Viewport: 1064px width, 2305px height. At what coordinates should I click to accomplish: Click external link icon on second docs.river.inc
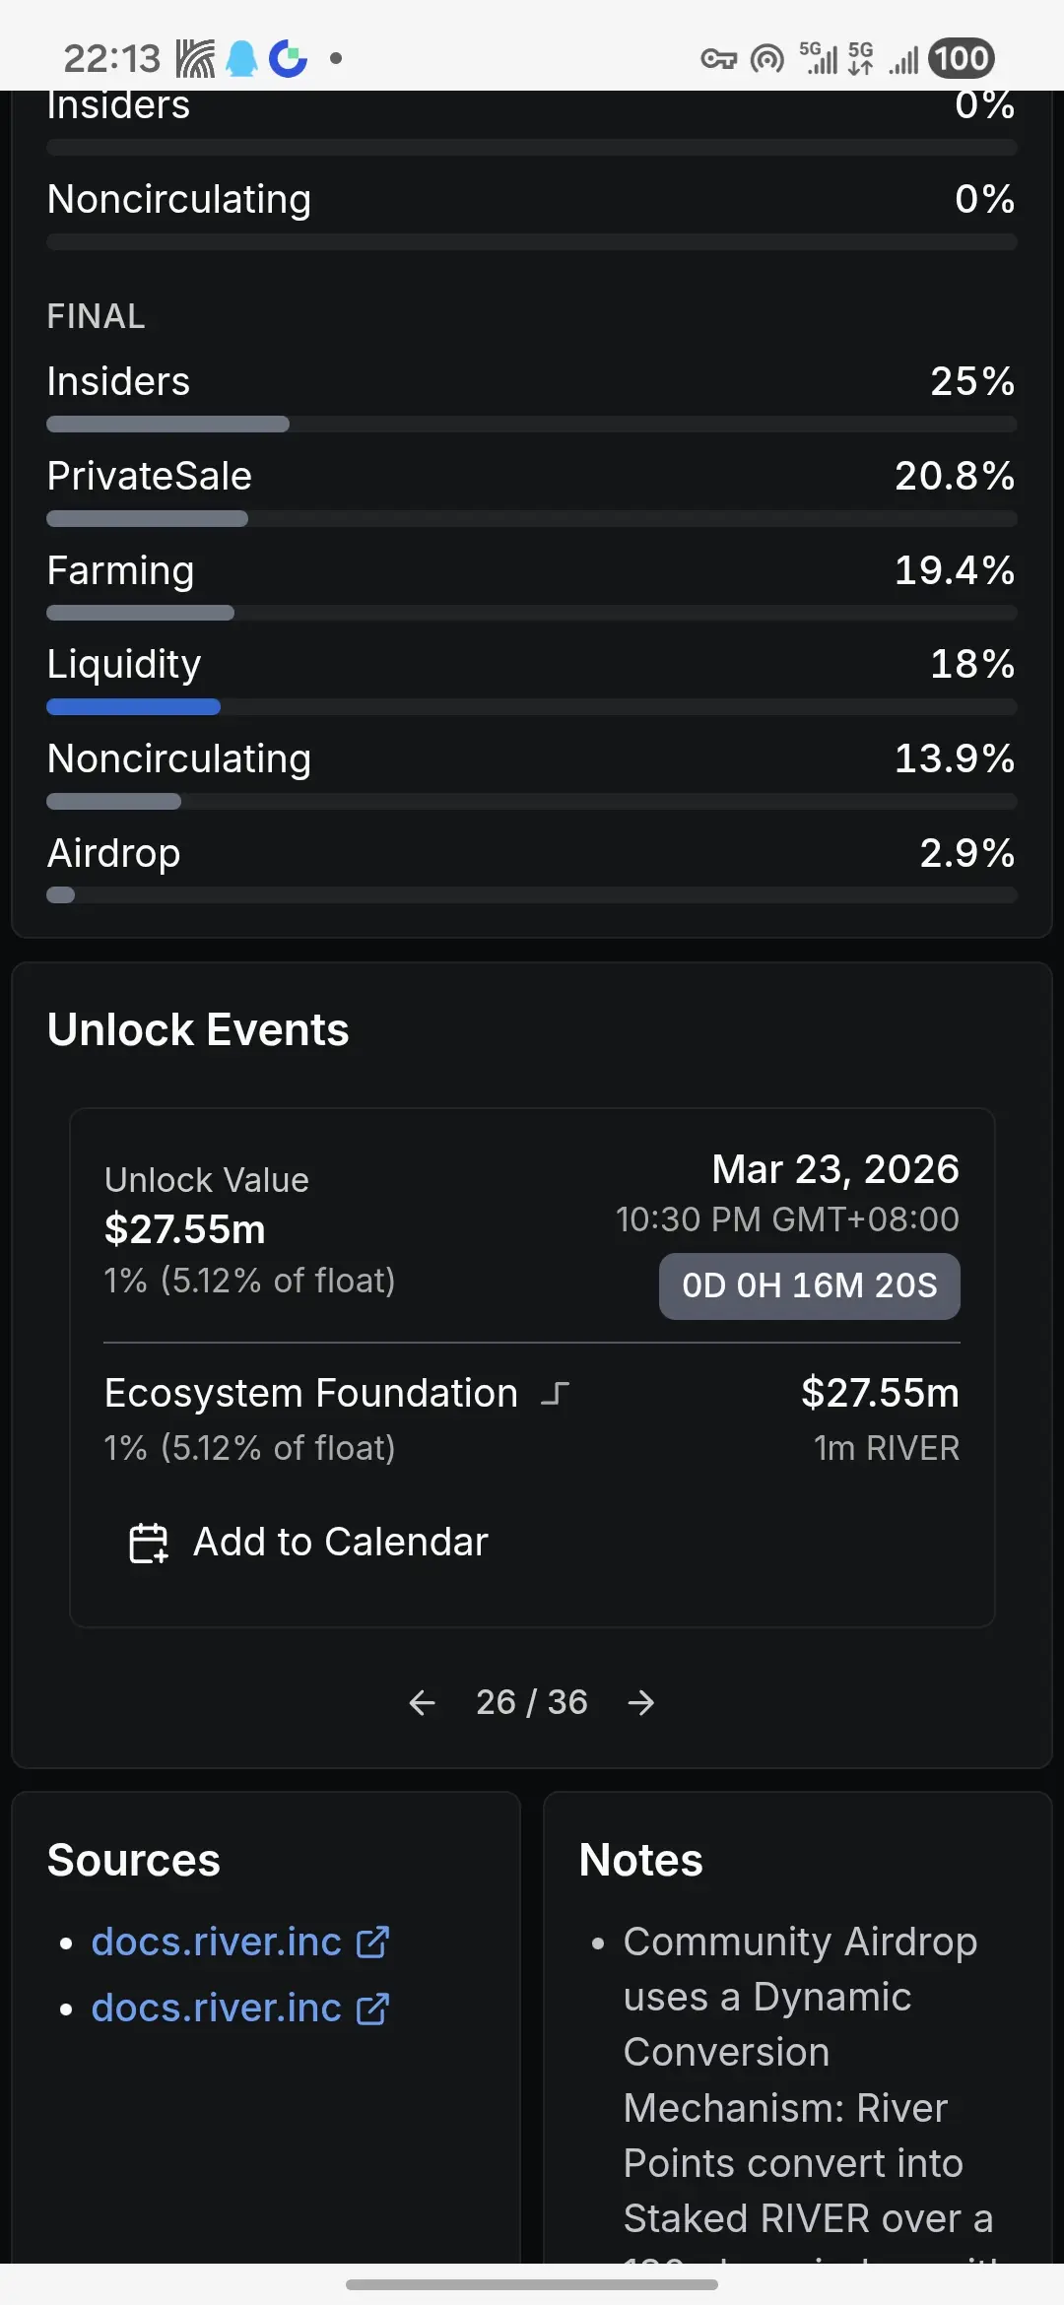tap(373, 2009)
